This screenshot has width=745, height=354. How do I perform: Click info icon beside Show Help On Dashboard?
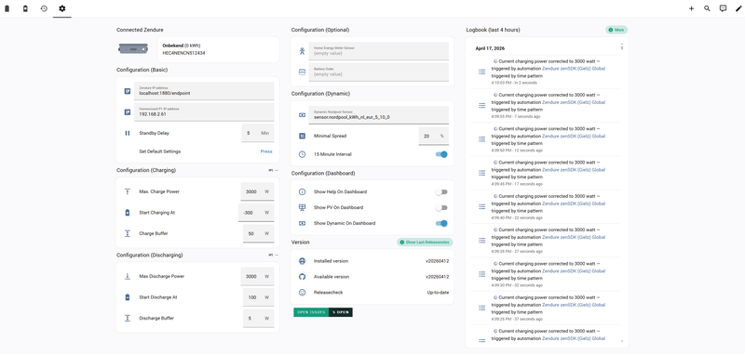pos(302,192)
